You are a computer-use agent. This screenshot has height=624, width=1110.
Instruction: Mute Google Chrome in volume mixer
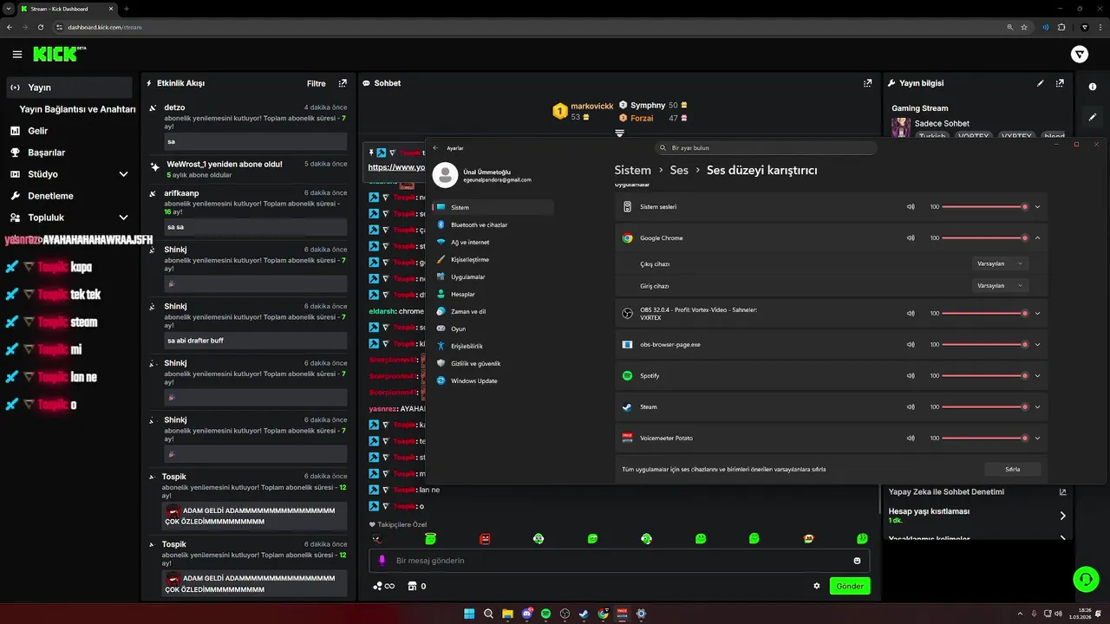pyautogui.click(x=911, y=237)
